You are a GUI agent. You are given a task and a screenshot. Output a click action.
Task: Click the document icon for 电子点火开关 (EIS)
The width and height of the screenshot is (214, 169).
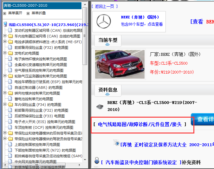[10, 121]
